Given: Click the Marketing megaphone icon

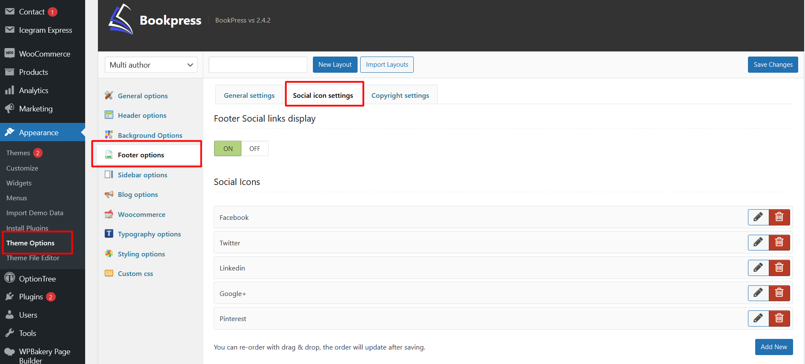Looking at the screenshot, I should coord(9,108).
